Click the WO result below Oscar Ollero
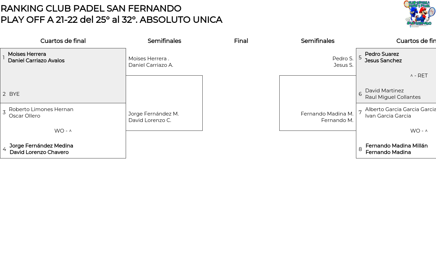This screenshot has width=436, height=260. point(63,131)
